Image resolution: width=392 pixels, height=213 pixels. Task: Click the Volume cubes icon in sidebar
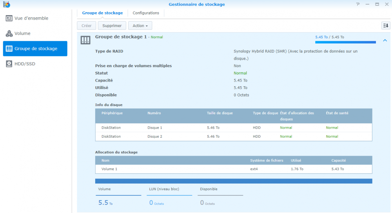(9, 34)
